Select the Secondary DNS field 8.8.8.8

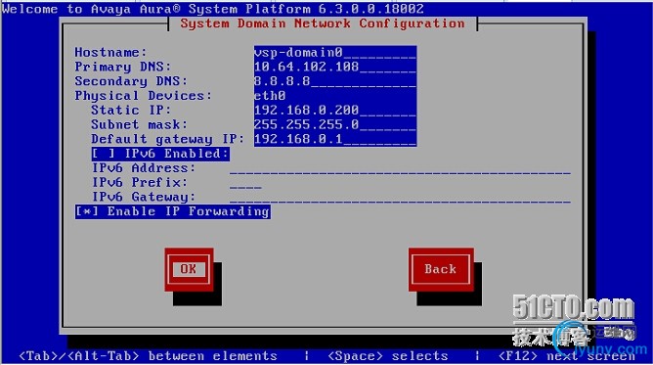coord(335,81)
